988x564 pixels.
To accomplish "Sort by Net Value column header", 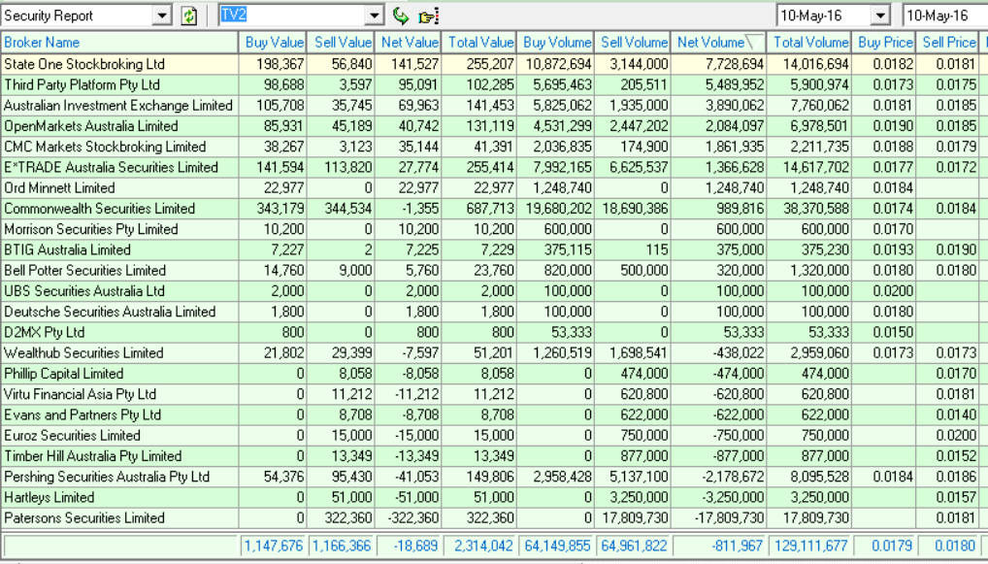I will pyautogui.click(x=409, y=42).
